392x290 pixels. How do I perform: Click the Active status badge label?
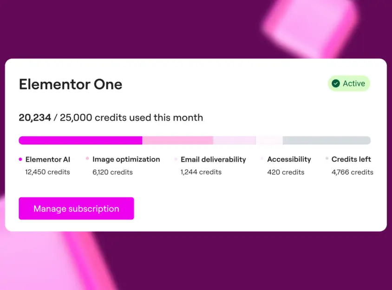[354, 84]
